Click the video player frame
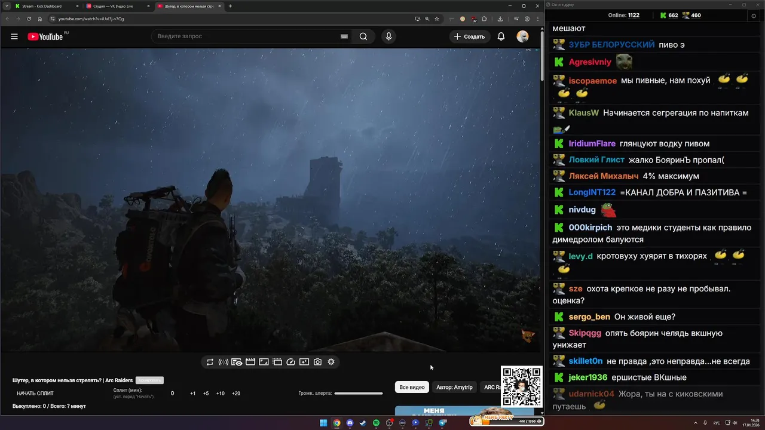The height and width of the screenshot is (430, 765). click(x=270, y=199)
